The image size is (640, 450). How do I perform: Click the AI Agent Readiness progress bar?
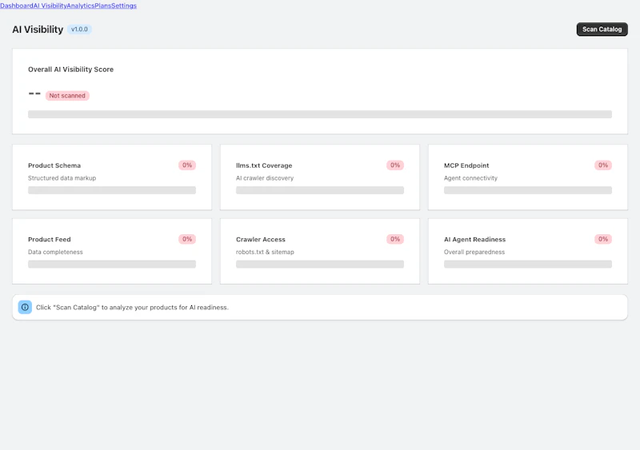click(x=528, y=264)
